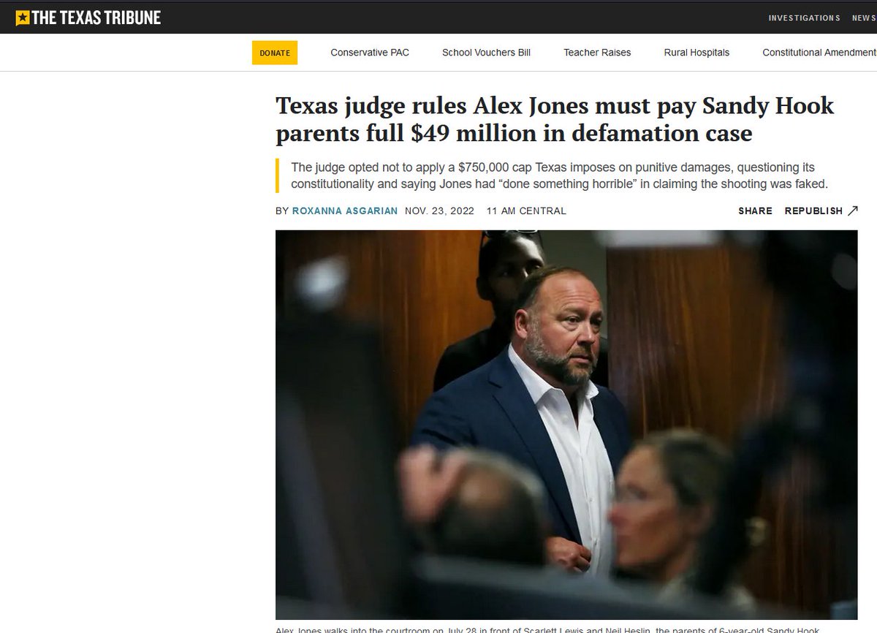The width and height of the screenshot is (877, 633).
Task: Go to the Teacher Raises topic
Action: (x=597, y=53)
